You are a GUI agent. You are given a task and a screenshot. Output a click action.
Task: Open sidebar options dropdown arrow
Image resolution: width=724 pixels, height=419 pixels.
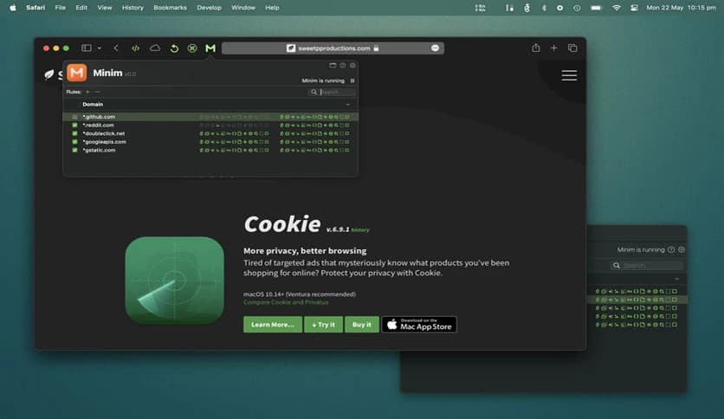pos(100,48)
